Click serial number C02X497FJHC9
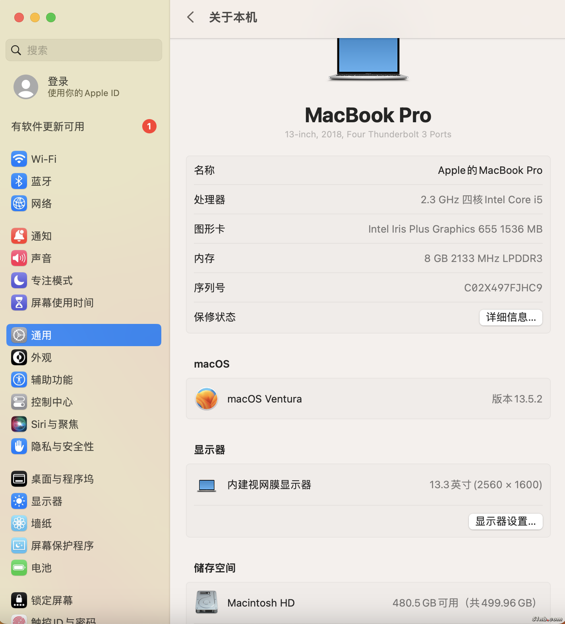 coord(503,288)
